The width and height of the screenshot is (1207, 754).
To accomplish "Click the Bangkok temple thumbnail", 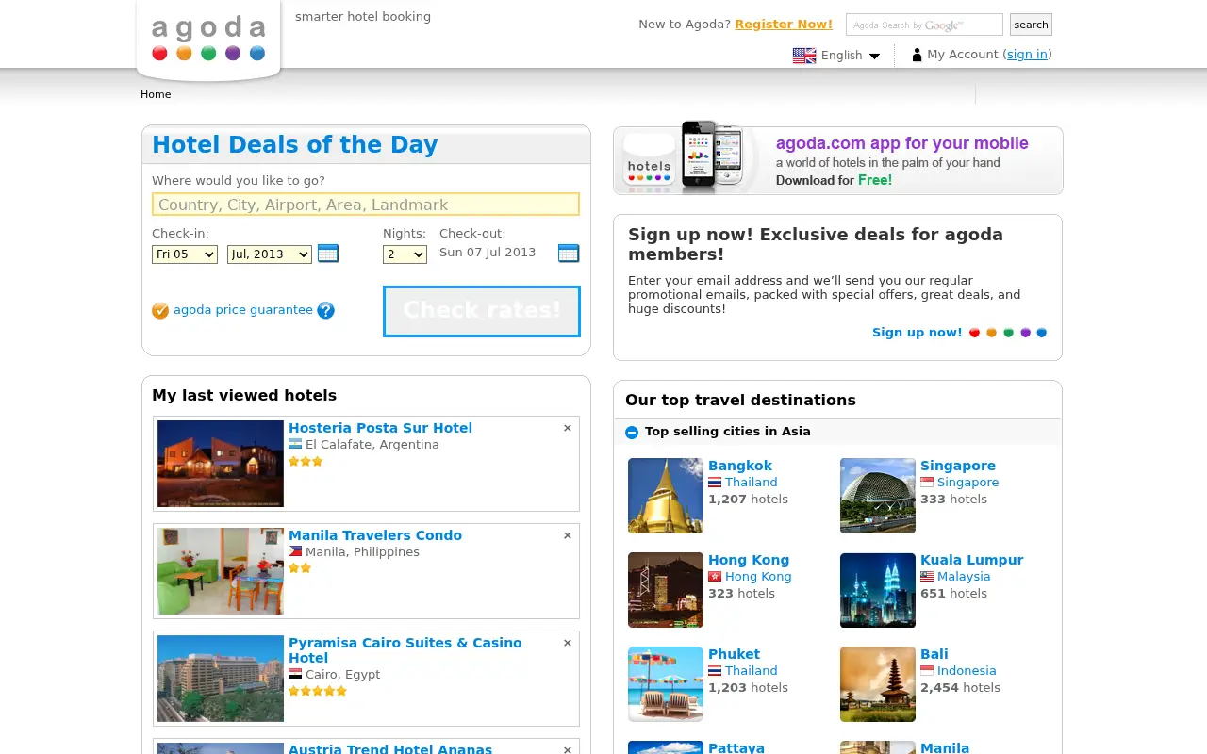I will coord(666,496).
